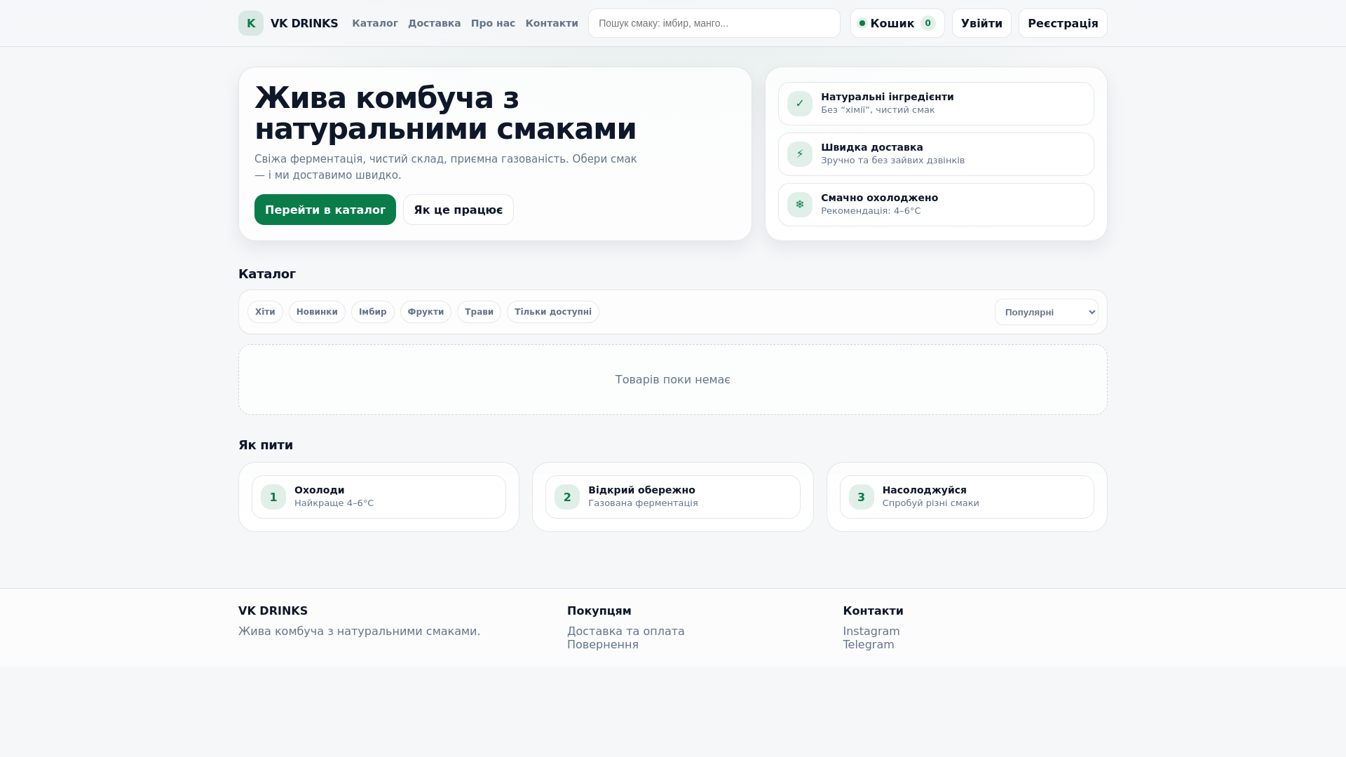Viewport: 1346px width, 757px height.
Task: Click the checkmark icon for natural ingredients
Action: click(799, 104)
